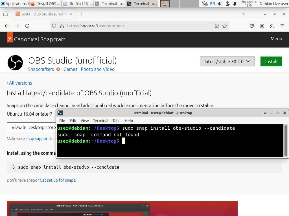The width and height of the screenshot is (289, 216).
Task: Go back to the previous page
Action: [x=7, y=26]
